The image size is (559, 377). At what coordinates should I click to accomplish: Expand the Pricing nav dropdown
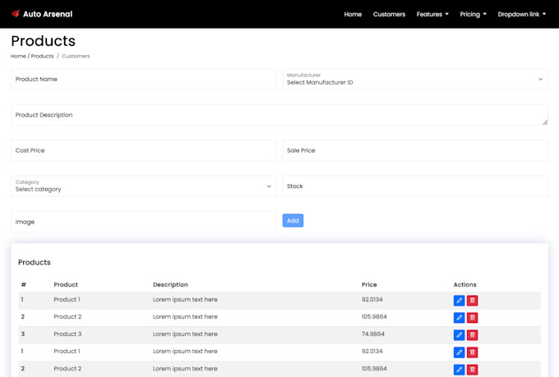pos(473,14)
